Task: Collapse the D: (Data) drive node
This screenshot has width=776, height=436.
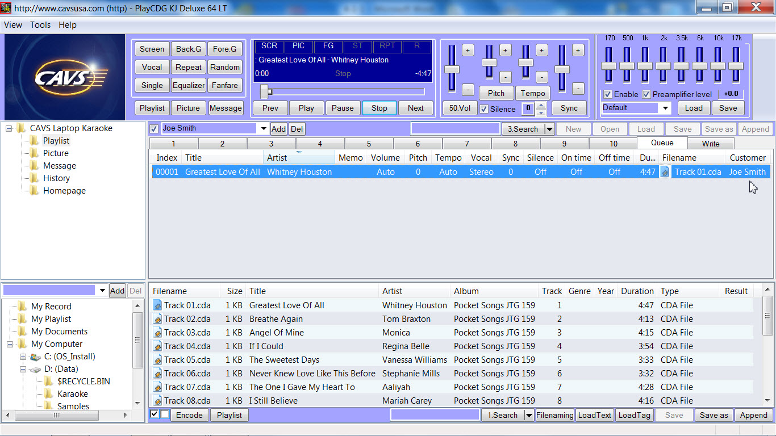Action: click(23, 369)
